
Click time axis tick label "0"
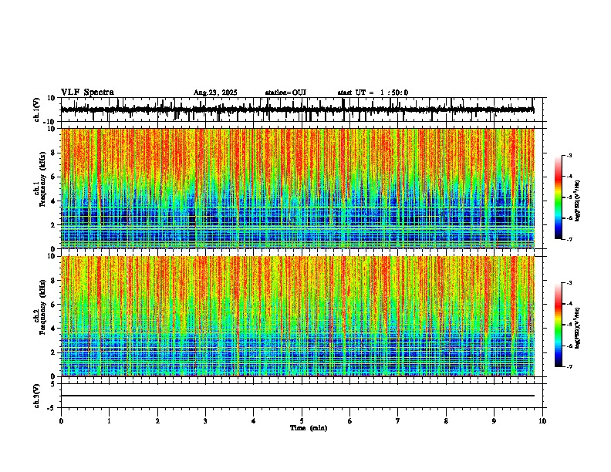(x=61, y=421)
